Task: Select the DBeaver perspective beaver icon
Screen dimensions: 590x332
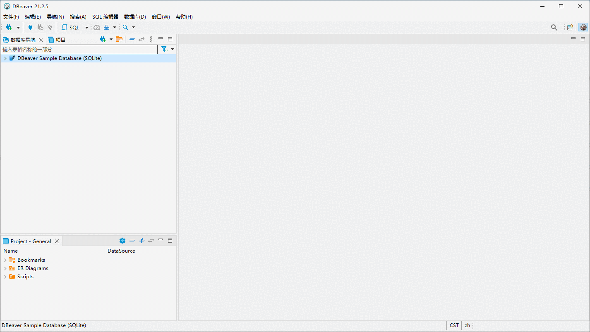Action: [583, 27]
